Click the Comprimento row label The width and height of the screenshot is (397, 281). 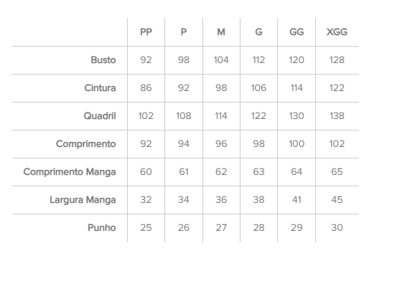(86, 144)
